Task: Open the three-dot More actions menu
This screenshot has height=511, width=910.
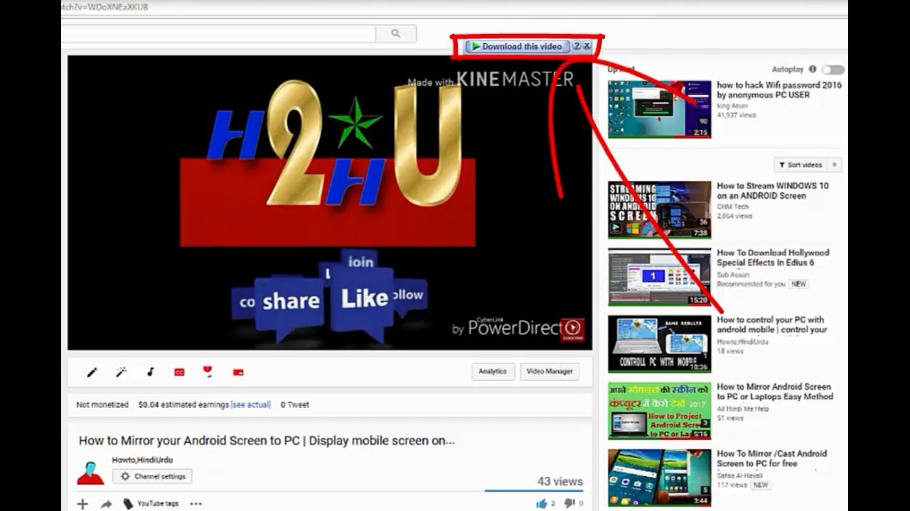Action: pos(196,504)
